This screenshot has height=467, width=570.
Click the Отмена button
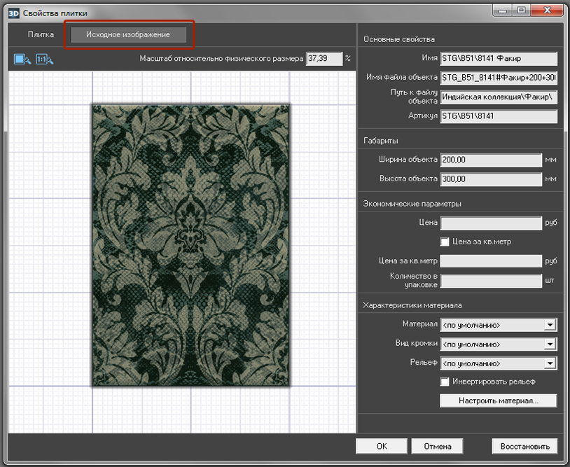click(438, 446)
